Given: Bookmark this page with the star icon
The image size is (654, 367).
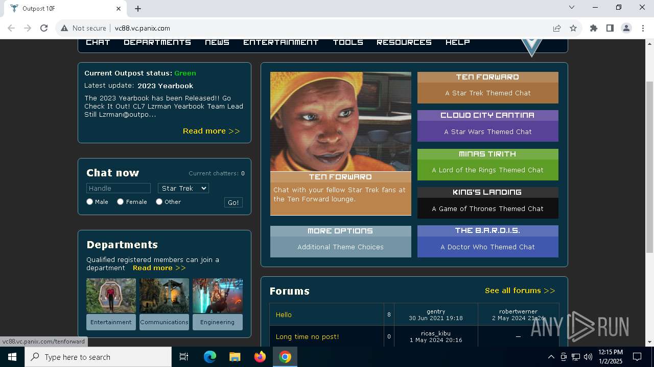Looking at the screenshot, I should tap(573, 28).
